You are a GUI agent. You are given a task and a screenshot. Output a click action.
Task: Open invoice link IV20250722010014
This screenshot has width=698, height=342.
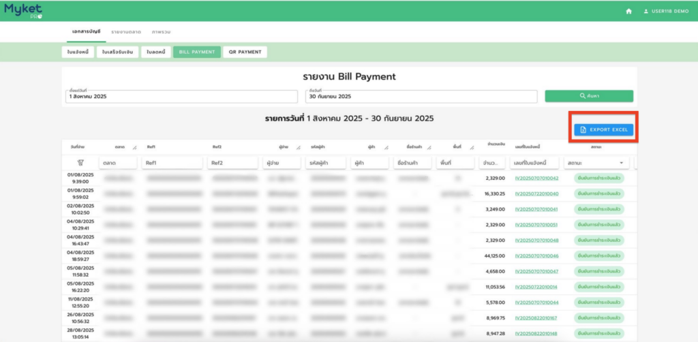tap(536, 287)
